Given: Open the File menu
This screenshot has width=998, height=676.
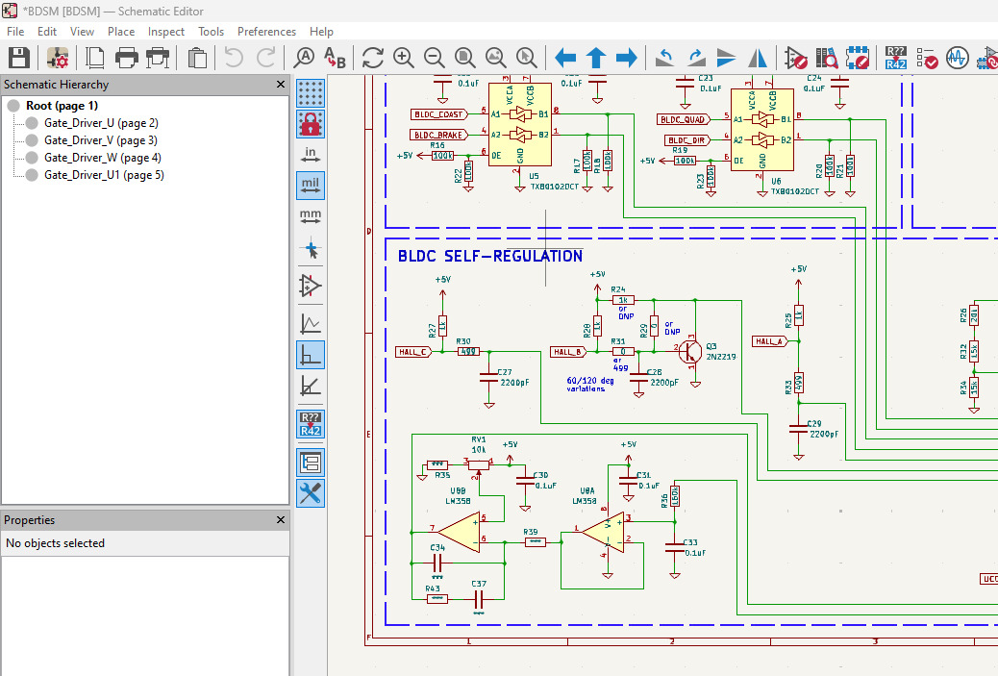Looking at the screenshot, I should pyautogui.click(x=15, y=31).
